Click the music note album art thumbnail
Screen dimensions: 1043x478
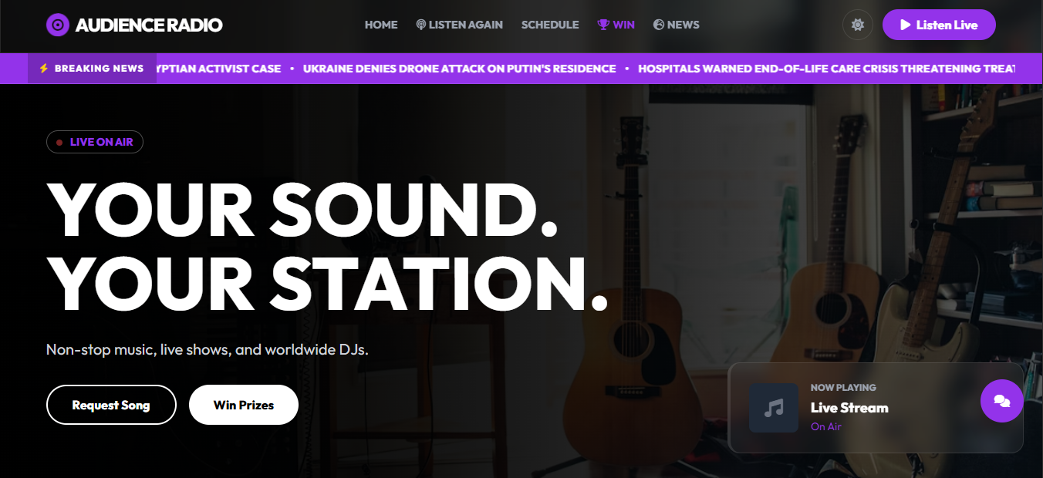[x=774, y=408]
